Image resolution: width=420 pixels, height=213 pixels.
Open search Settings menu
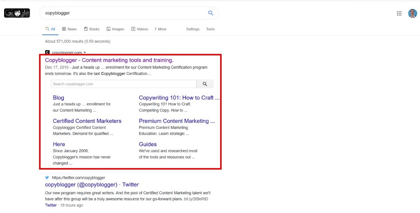(193, 29)
